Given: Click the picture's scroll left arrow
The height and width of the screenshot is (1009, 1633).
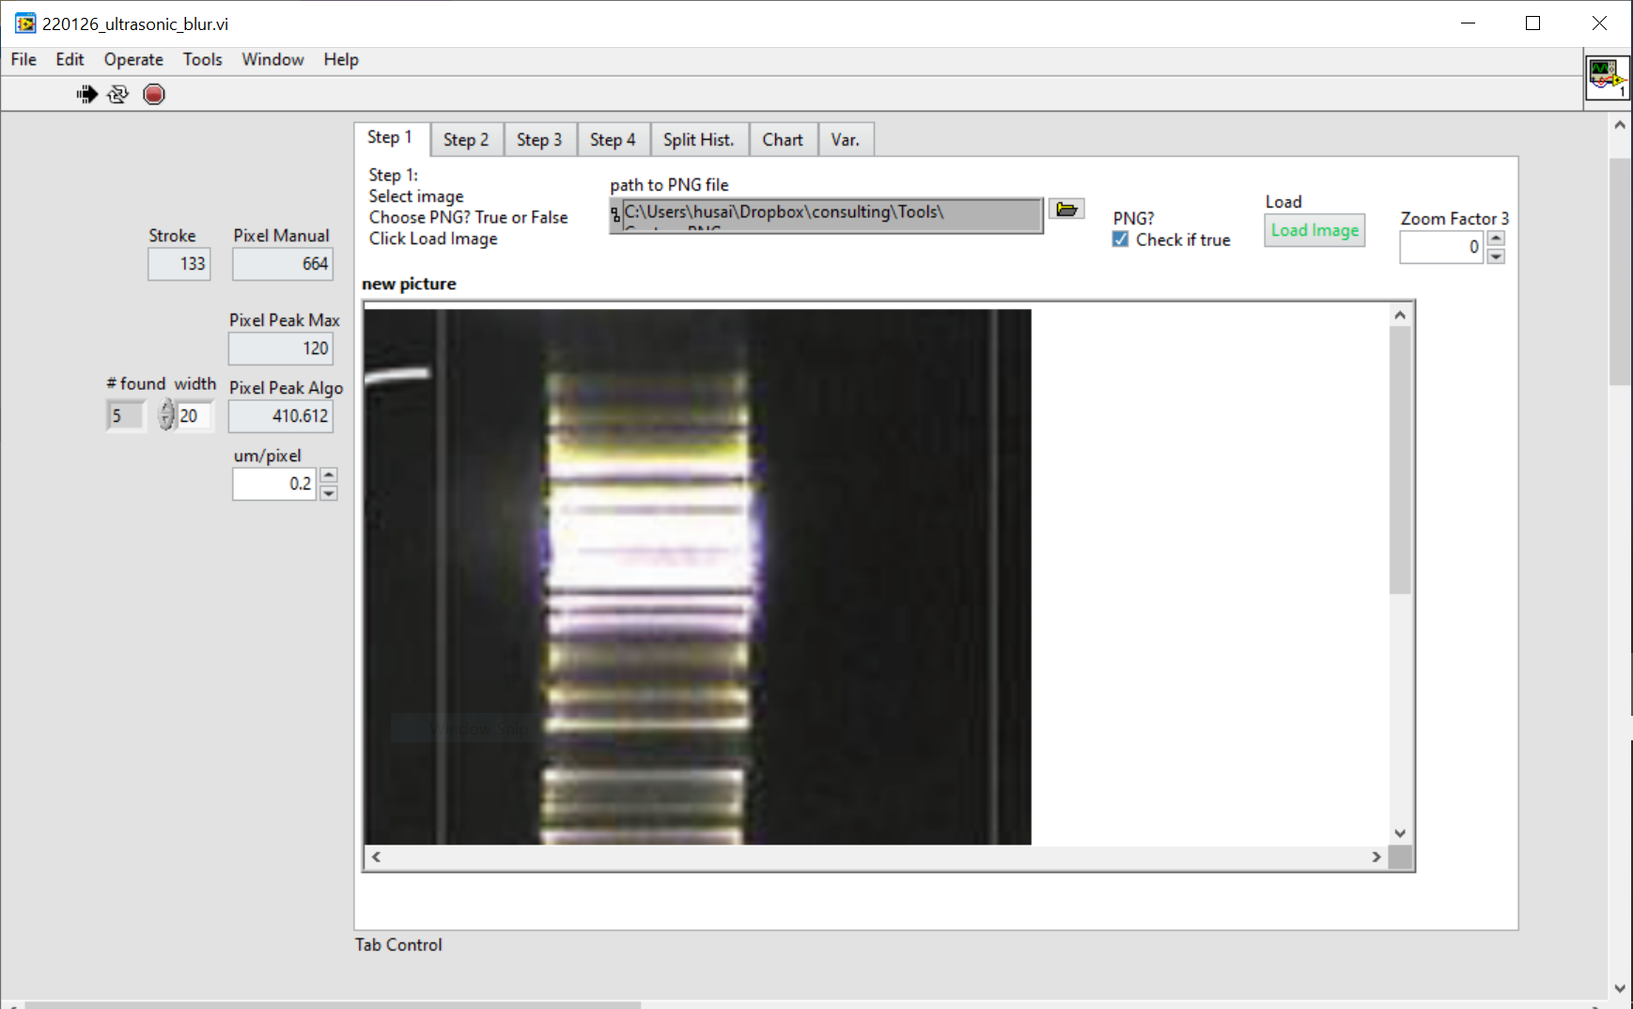Looking at the screenshot, I should coord(376,857).
